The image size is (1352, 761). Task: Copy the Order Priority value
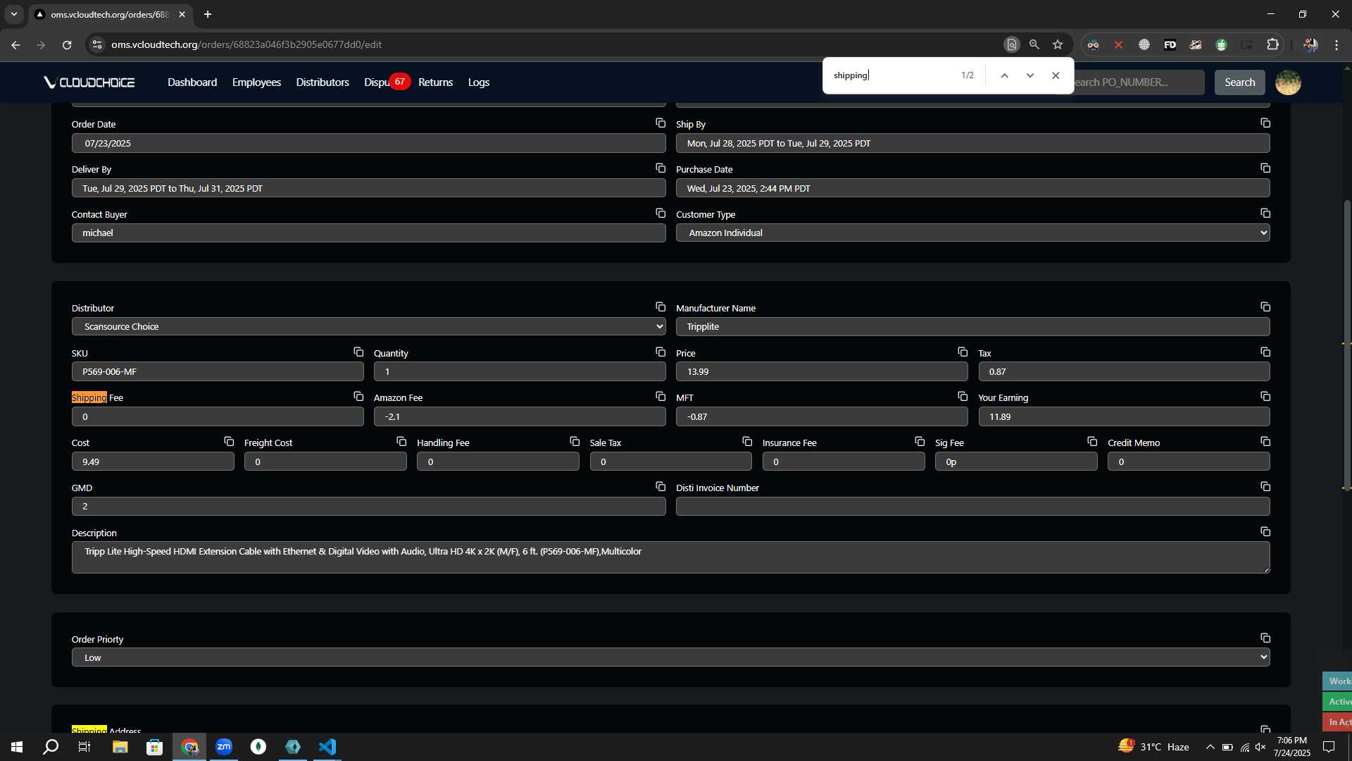coord(1265,638)
